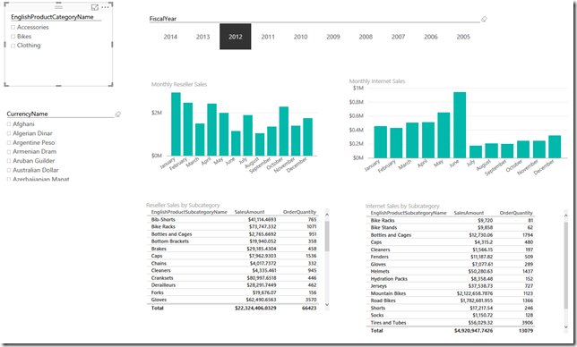Click the FiscalYear slicer header
This screenshot has width=577, height=347.
(x=163, y=19)
